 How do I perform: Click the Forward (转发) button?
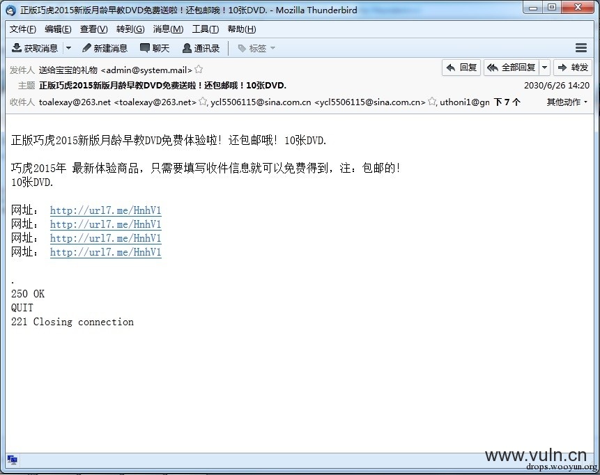tap(572, 68)
